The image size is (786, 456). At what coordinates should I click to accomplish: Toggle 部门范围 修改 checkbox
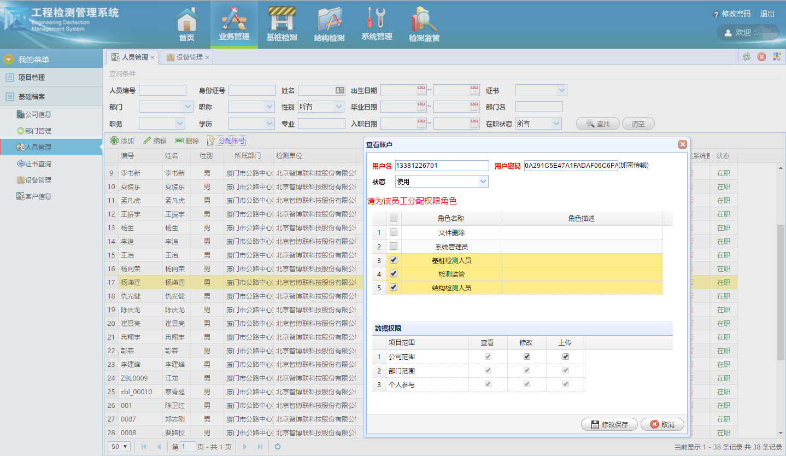pyautogui.click(x=527, y=370)
